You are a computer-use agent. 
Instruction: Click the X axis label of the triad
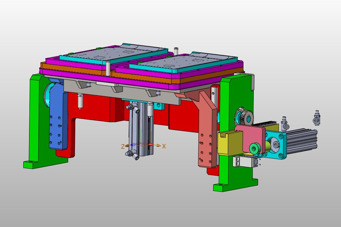tap(164, 146)
